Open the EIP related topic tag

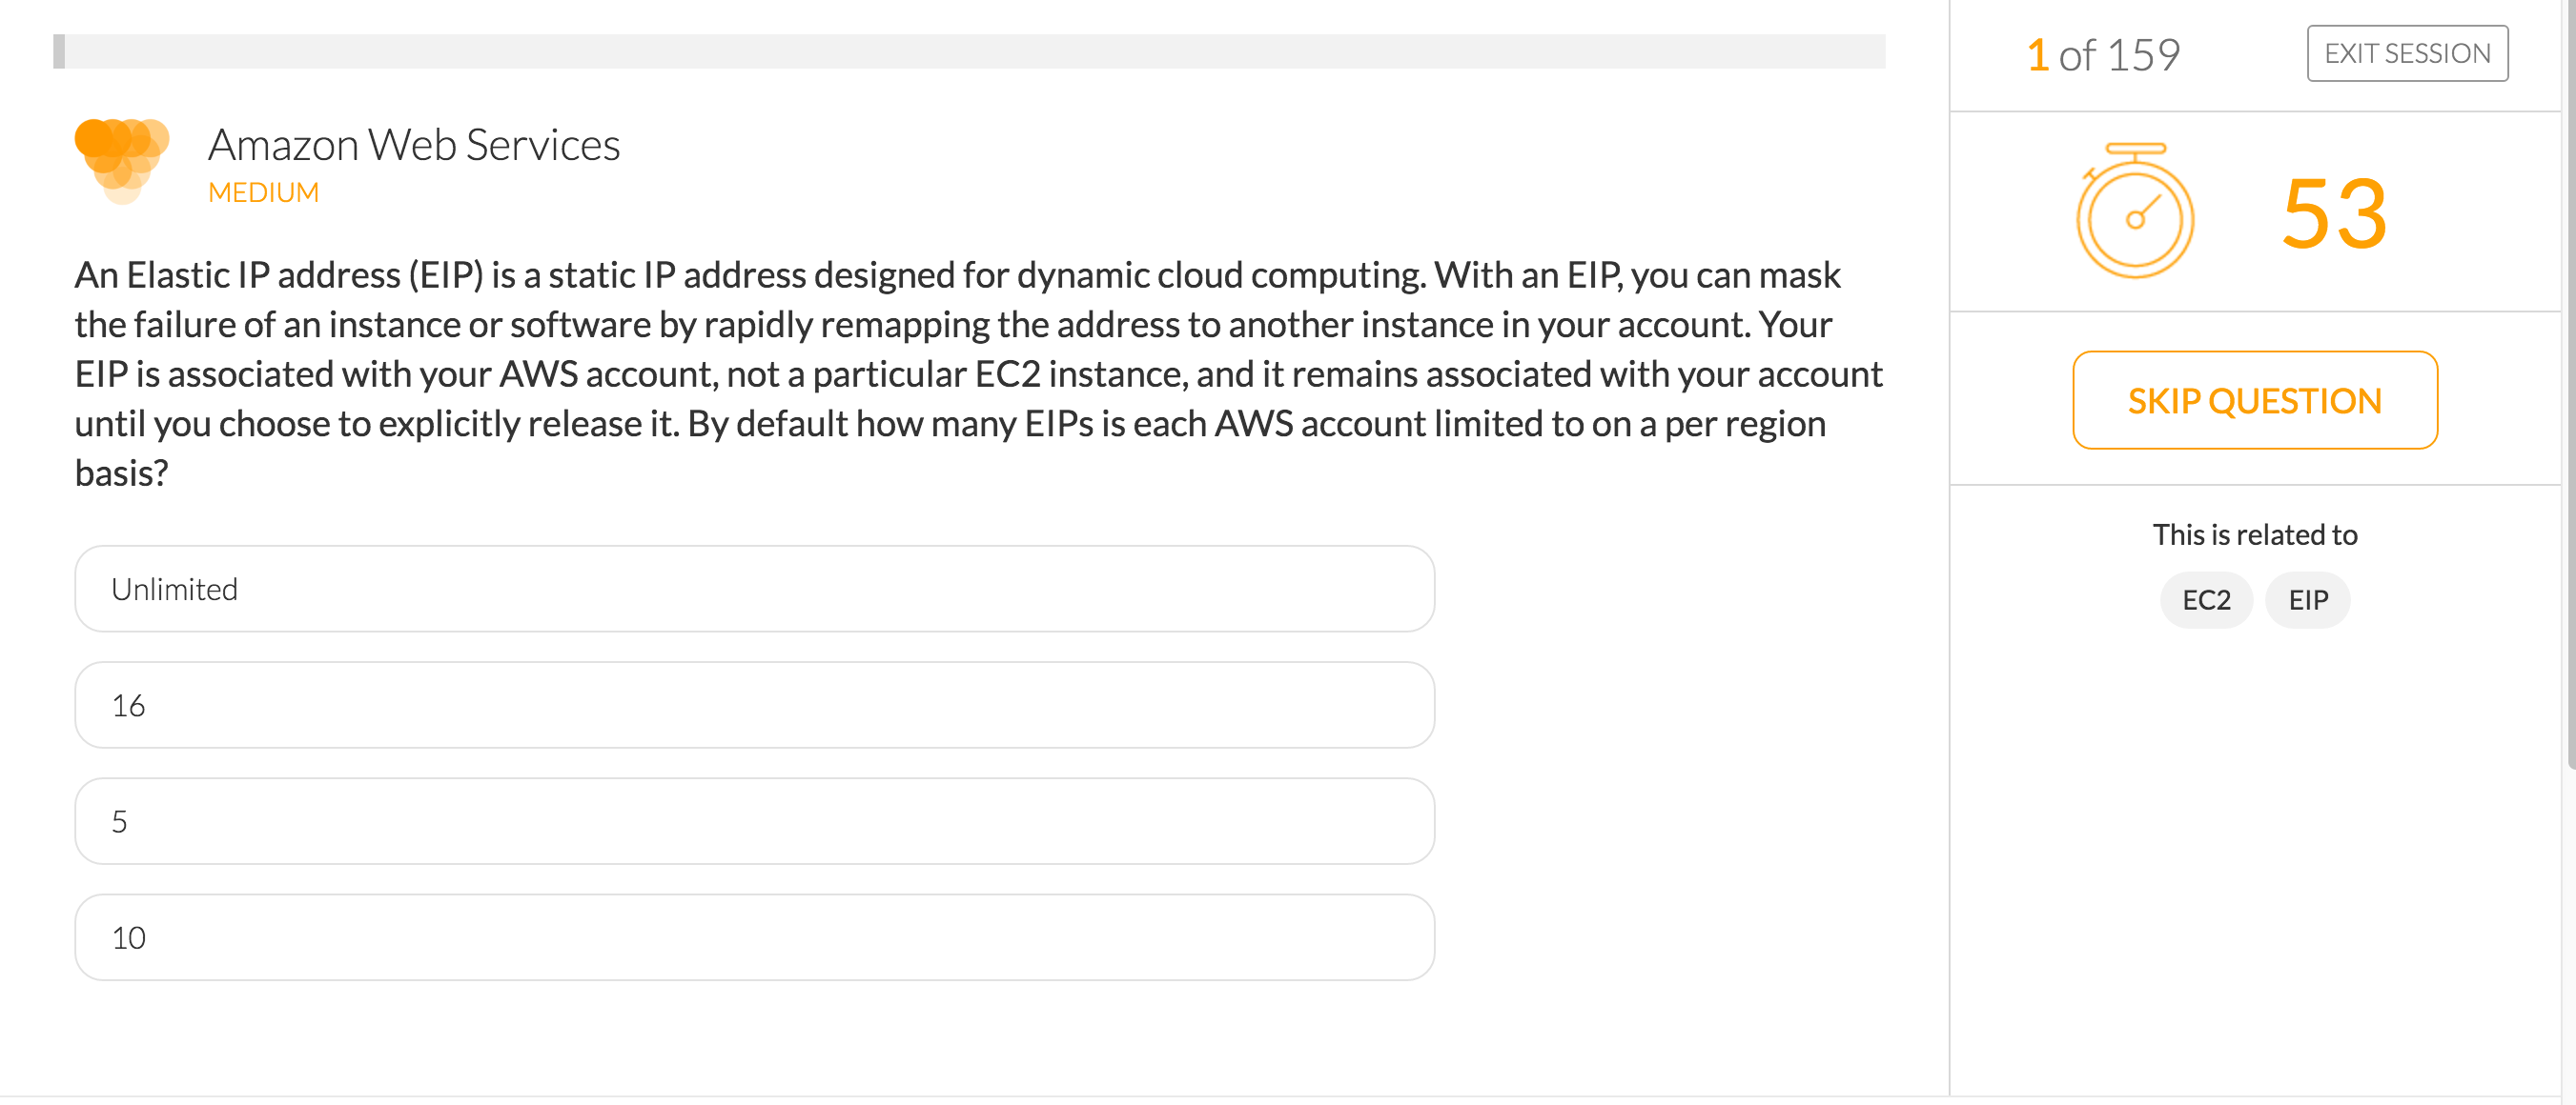(2307, 599)
